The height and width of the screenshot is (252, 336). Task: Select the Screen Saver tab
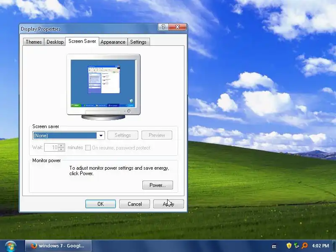coord(82,41)
